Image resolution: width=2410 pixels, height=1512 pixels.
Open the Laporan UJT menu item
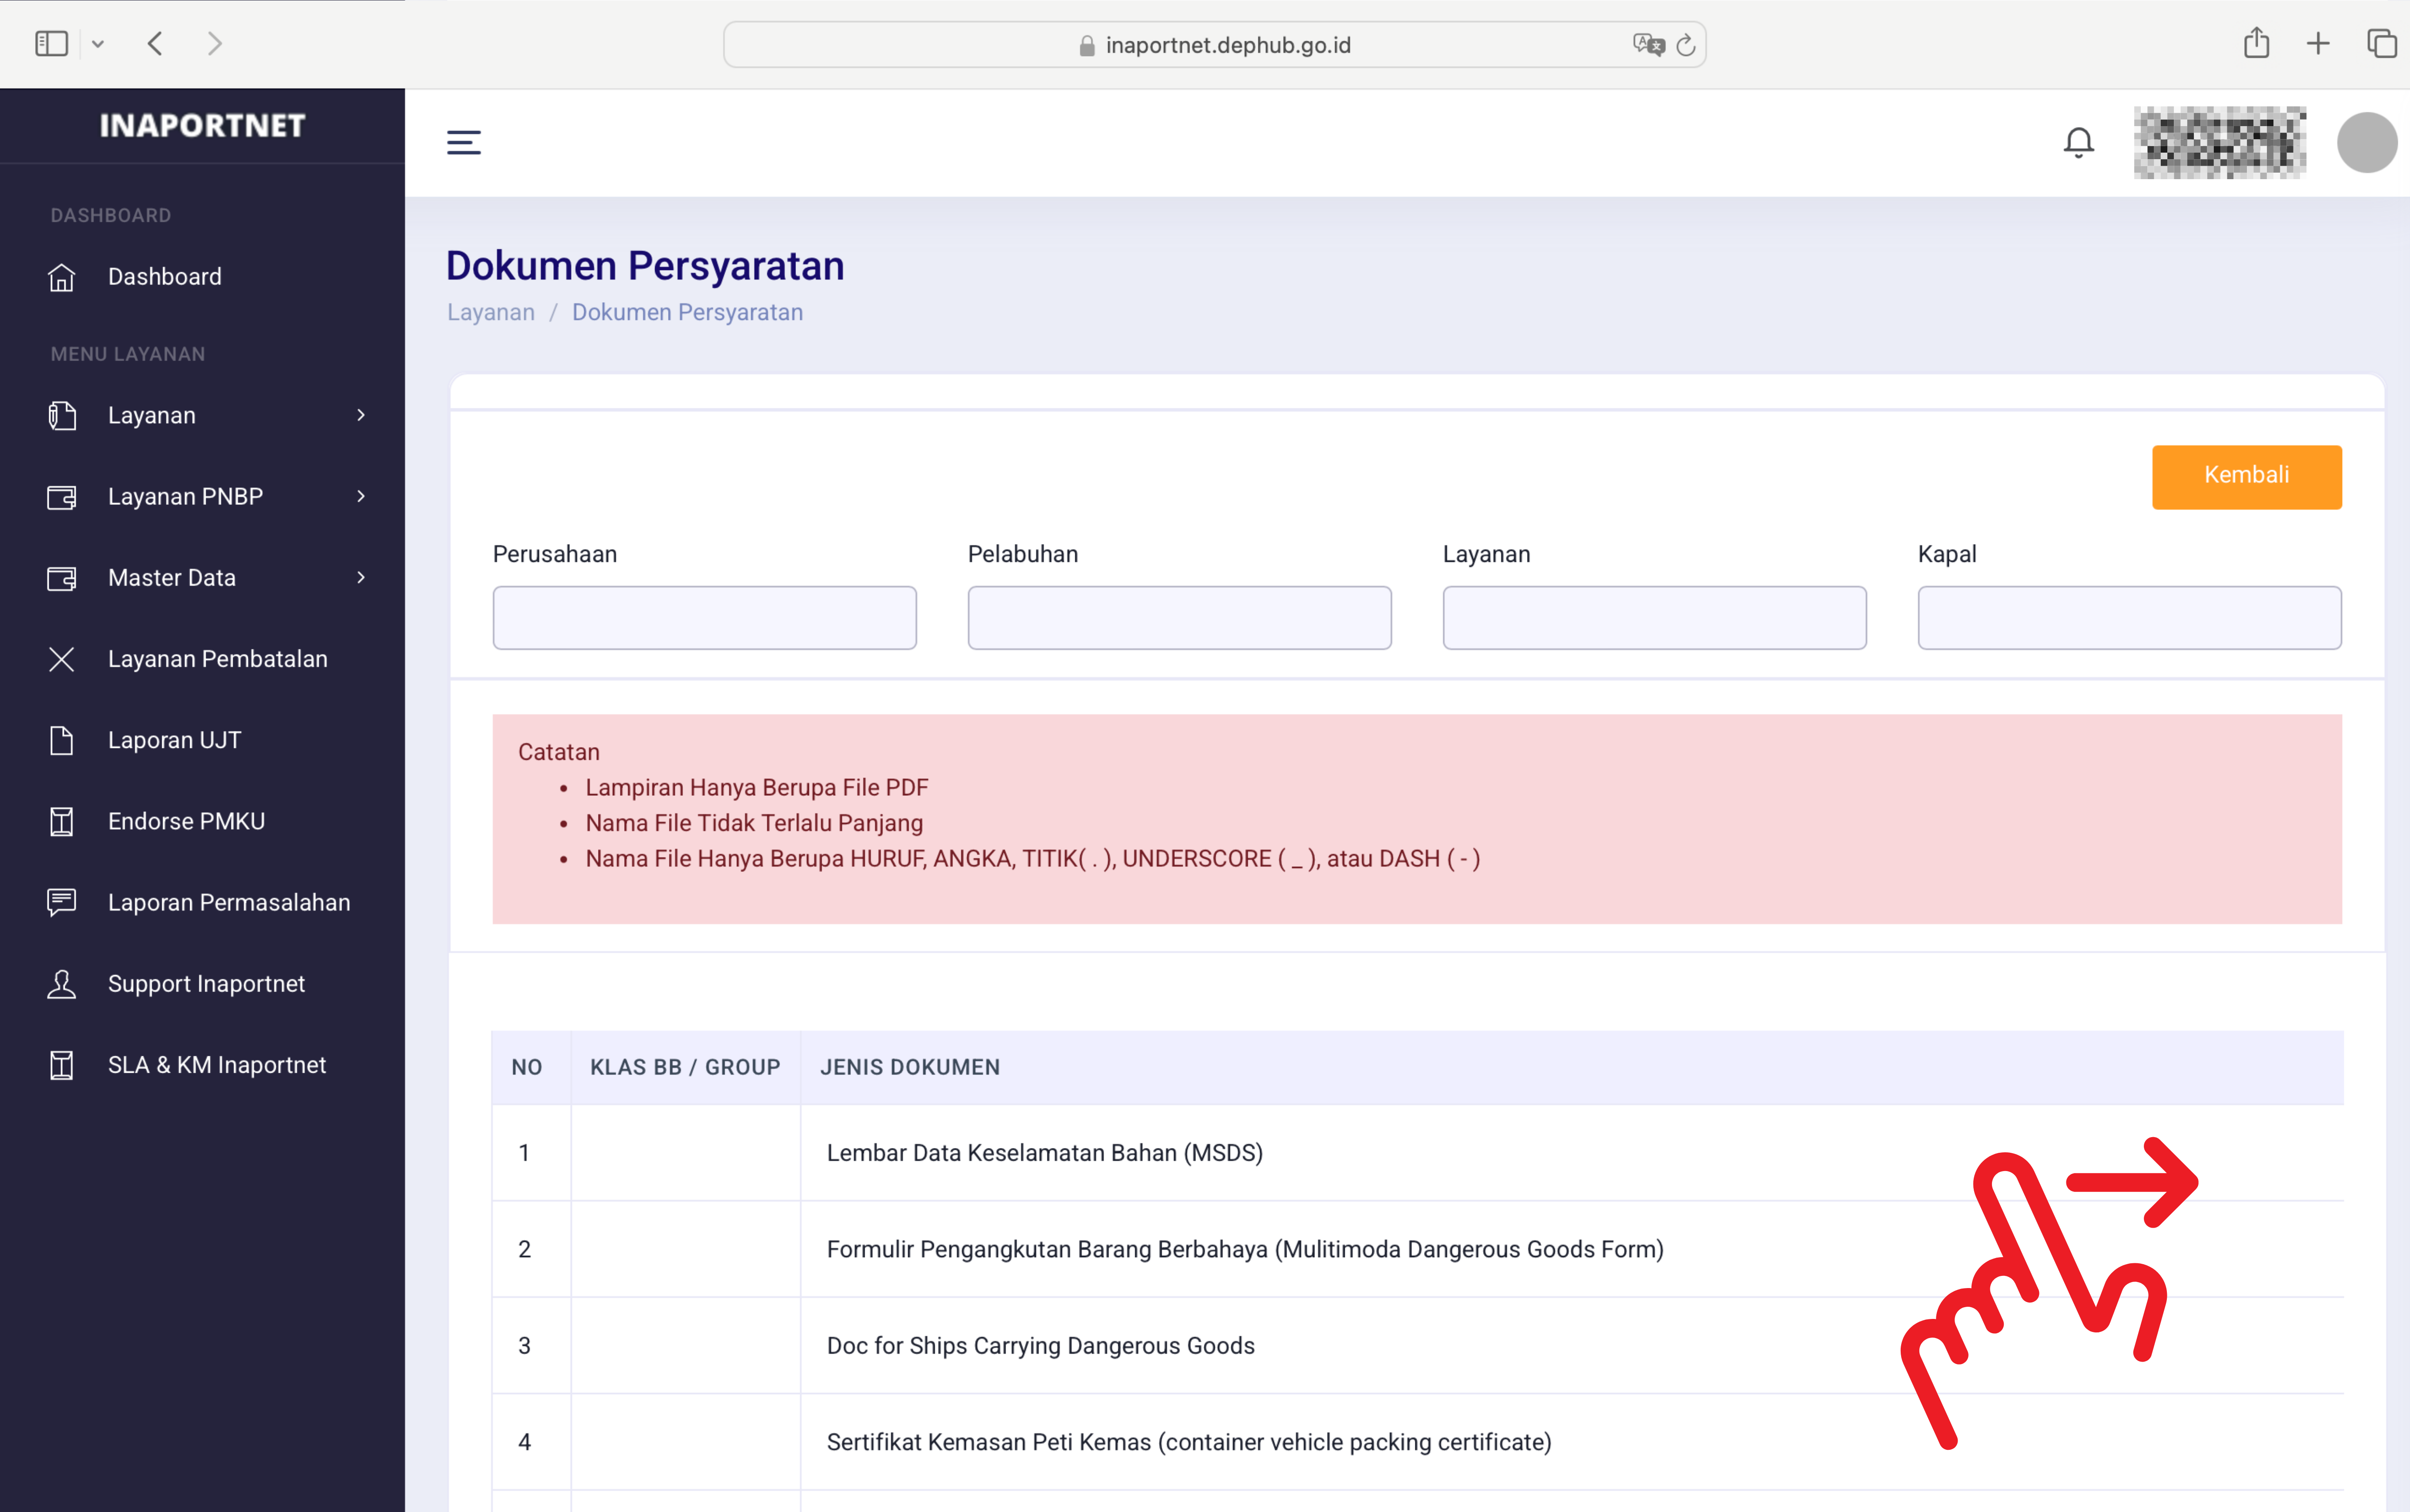click(174, 740)
